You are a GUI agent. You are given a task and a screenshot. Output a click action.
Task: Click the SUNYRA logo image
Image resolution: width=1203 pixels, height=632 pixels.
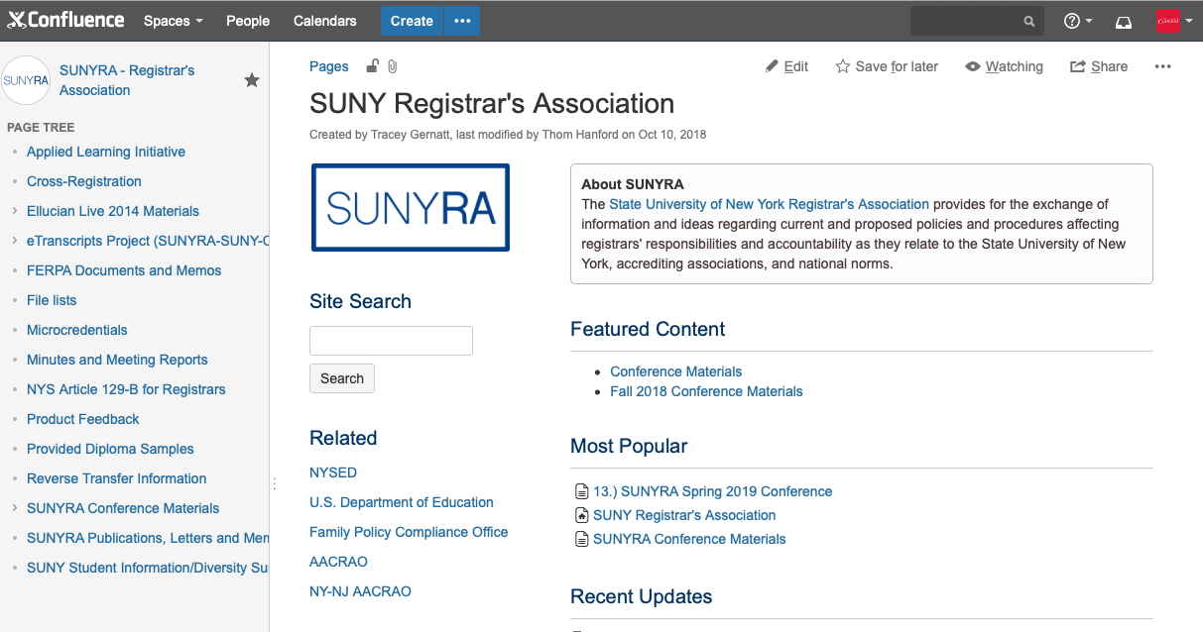411,207
